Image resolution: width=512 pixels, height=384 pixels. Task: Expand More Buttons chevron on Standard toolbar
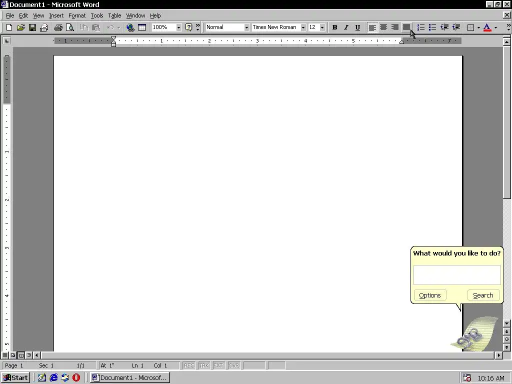197,27
